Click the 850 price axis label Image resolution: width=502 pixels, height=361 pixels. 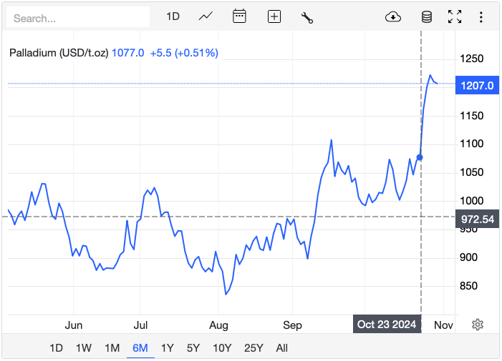(468, 286)
